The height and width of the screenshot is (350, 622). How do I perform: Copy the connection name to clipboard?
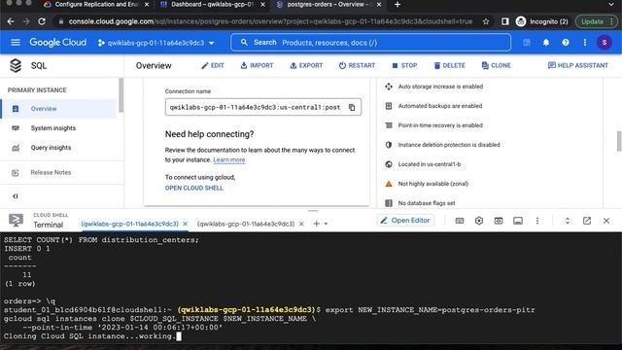click(352, 108)
